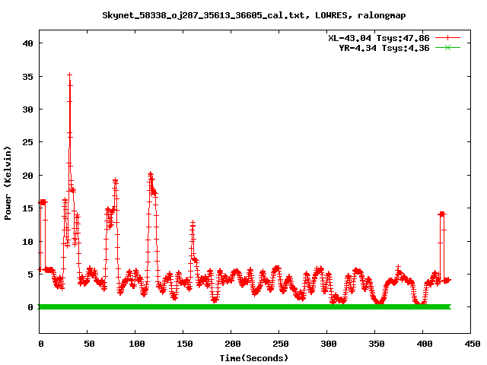The width and height of the screenshot is (487, 365).
Task: Click the y-axis tick label 25
Action: (x=28, y=142)
